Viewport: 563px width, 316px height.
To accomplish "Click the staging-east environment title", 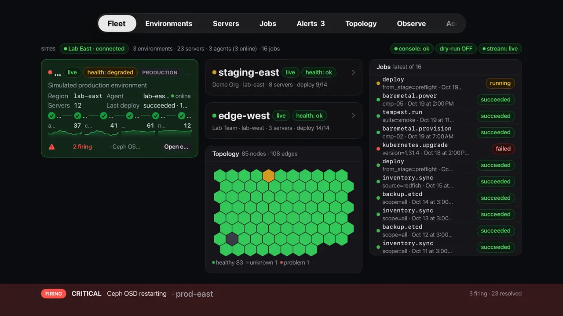I will coord(249,72).
